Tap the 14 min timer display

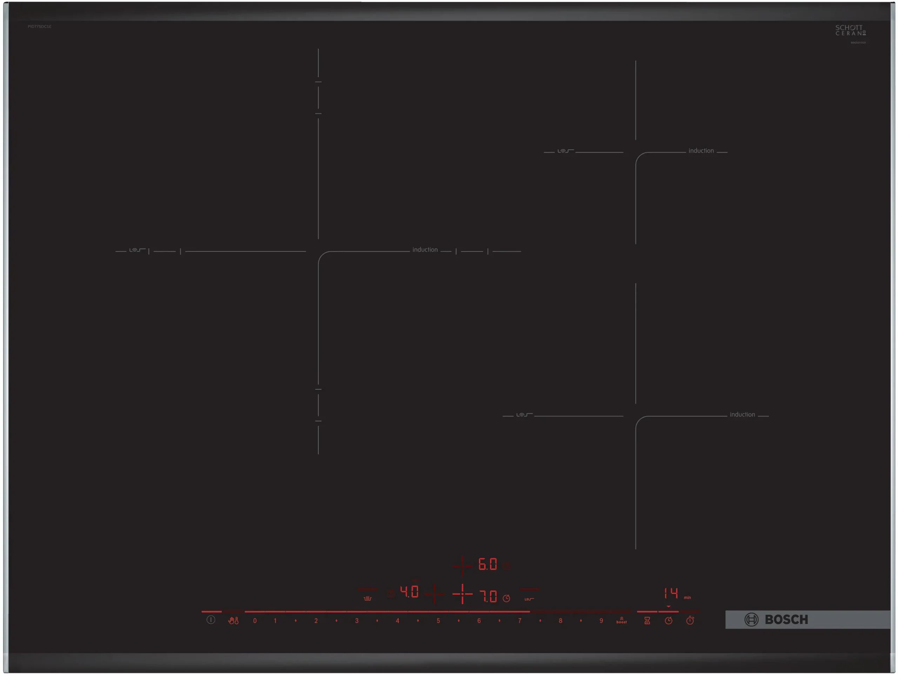(x=671, y=594)
